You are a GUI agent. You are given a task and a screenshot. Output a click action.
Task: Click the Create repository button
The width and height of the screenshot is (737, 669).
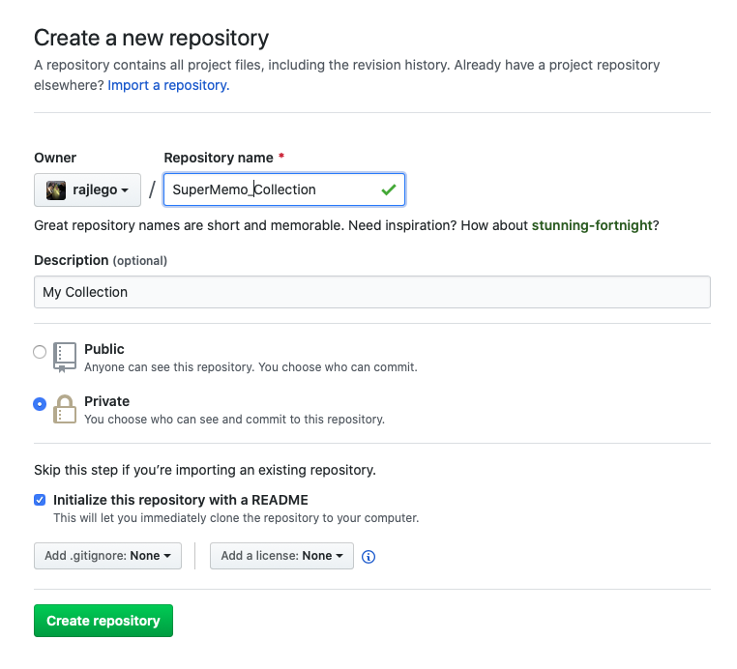tap(103, 621)
